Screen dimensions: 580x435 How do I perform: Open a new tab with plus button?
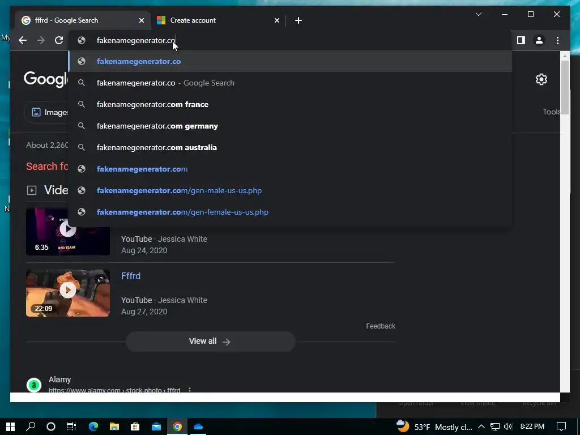[x=298, y=20]
